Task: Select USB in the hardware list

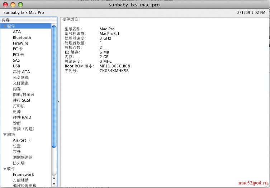Action: tap(16, 66)
